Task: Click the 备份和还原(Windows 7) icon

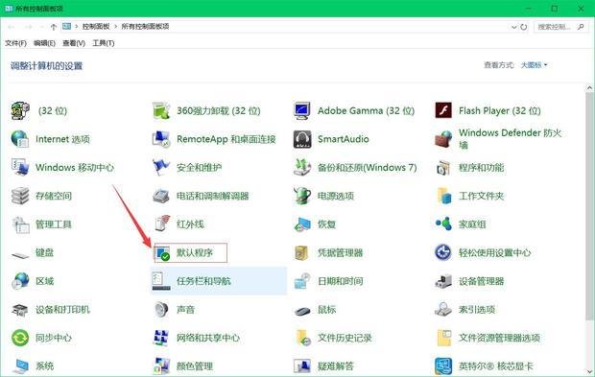Action: click(x=302, y=167)
